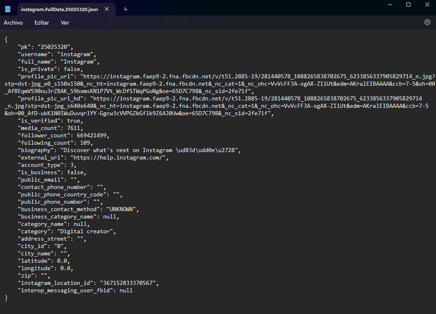Click the "longitude": 0.0 line
This screenshot has height=314, width=436.
click(45, 268)
